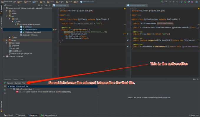Open the Terminal tool window
This screenshot has height=117, width=200.
coord(20,115)
